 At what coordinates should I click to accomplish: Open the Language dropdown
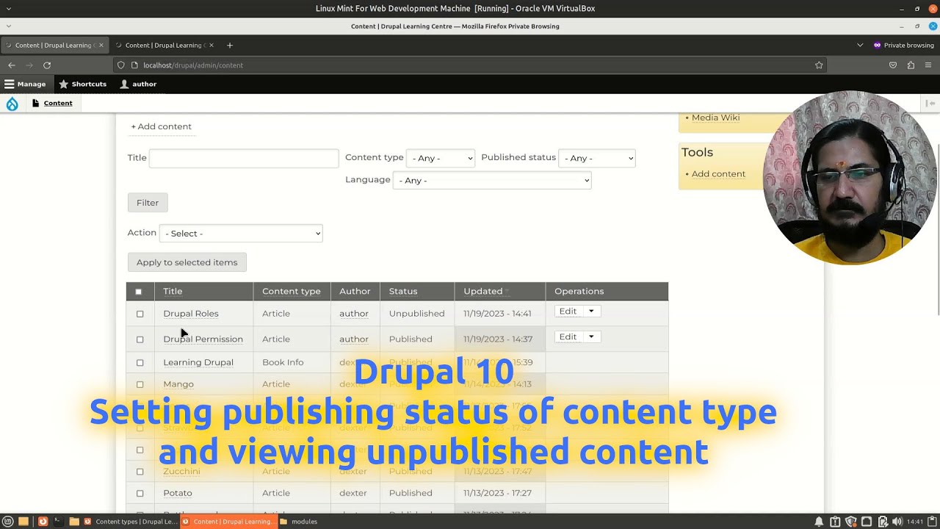pos(492,180)
